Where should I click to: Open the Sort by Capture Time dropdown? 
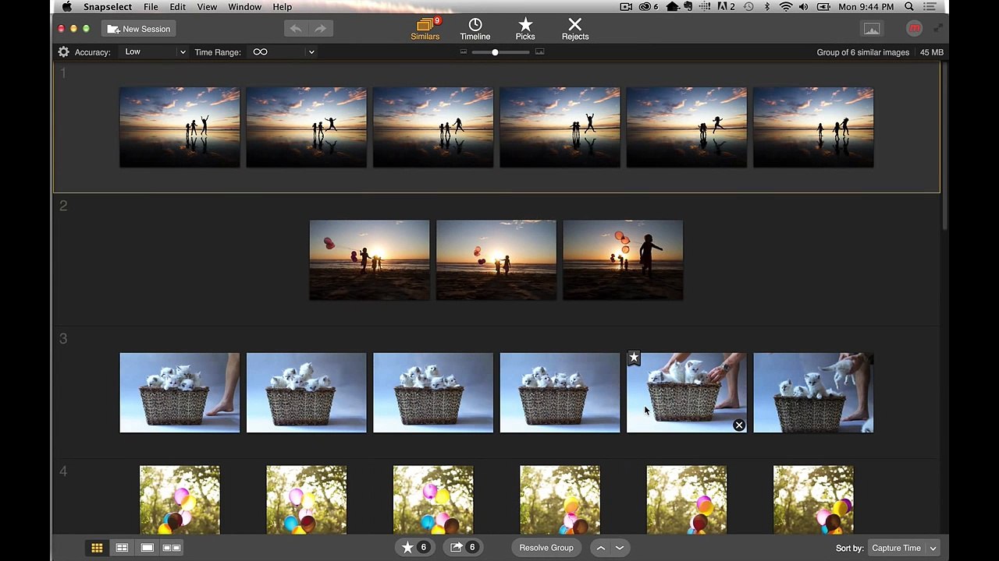904,549
